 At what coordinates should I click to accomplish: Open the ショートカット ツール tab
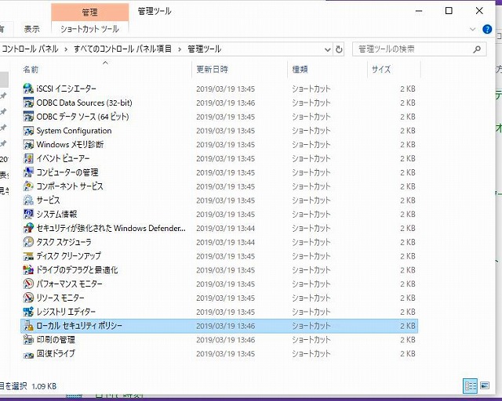[x=89, y=29]
